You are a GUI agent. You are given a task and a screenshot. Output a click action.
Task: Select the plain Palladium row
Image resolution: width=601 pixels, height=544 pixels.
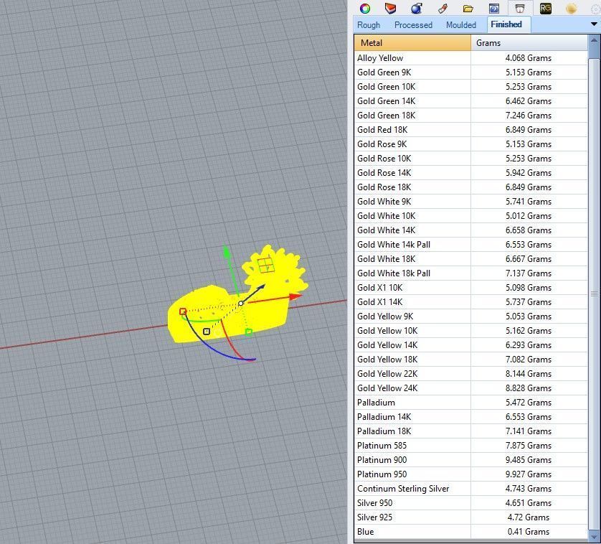pyautogui.click(x=470, y=403)
